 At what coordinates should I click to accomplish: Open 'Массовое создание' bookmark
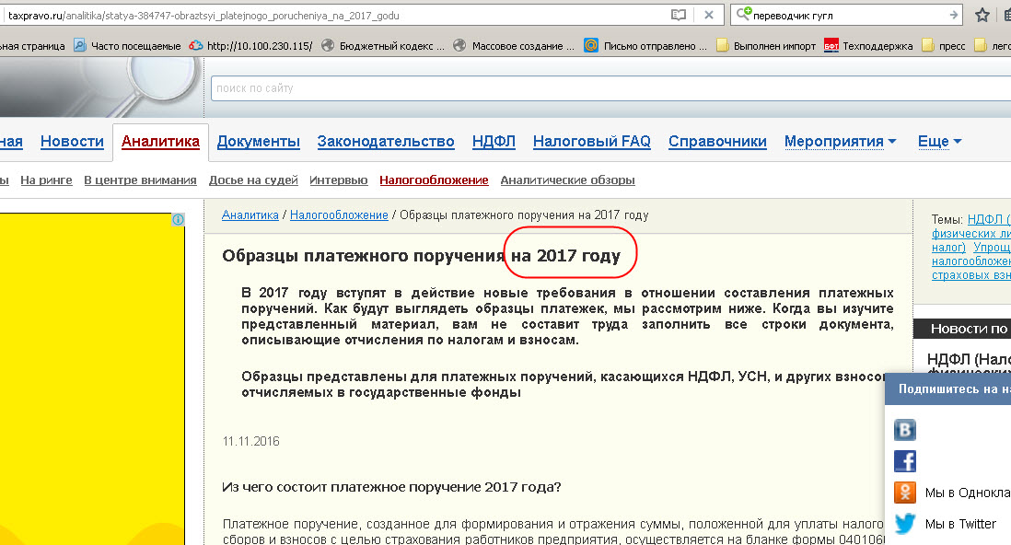click(514, 46)
